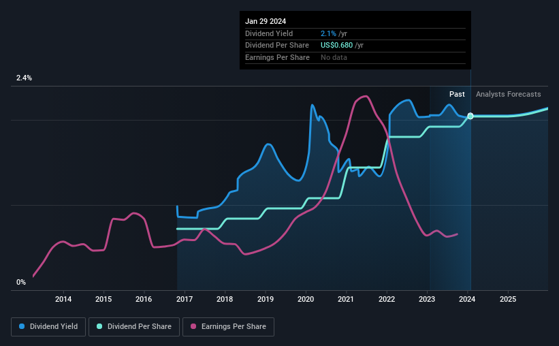Click the 2025 year label on the axis
This screenshot has height=346, width=559.
click(508, 299)
